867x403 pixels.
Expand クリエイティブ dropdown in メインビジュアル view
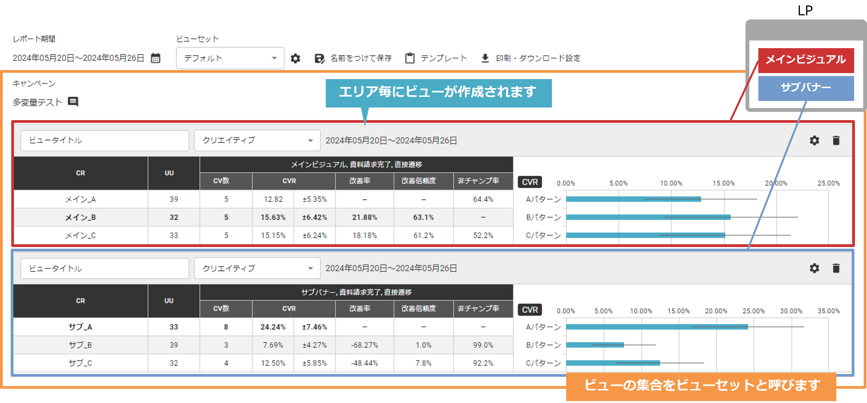257,141
